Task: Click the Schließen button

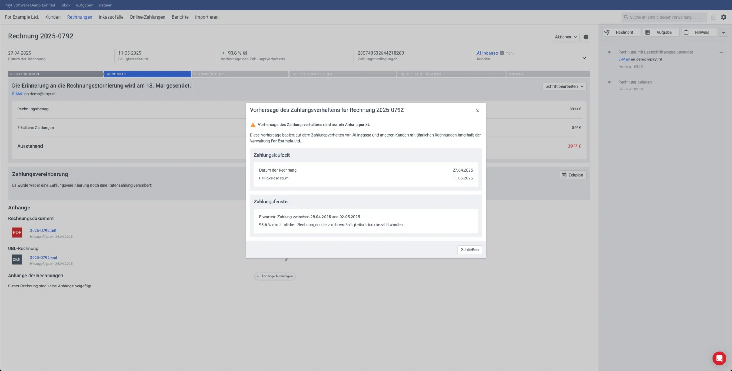Action: [x=469, y=249]
